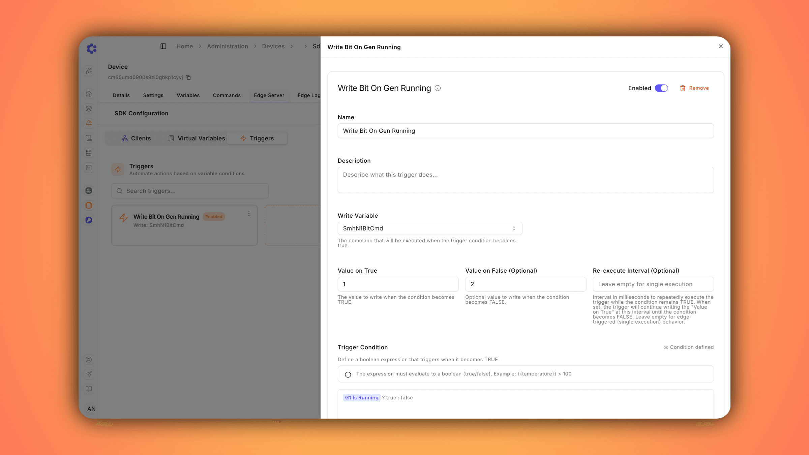This screenshot has width=809, height=455.
Task: Open the Commands tab for the device
Action: 227,95
